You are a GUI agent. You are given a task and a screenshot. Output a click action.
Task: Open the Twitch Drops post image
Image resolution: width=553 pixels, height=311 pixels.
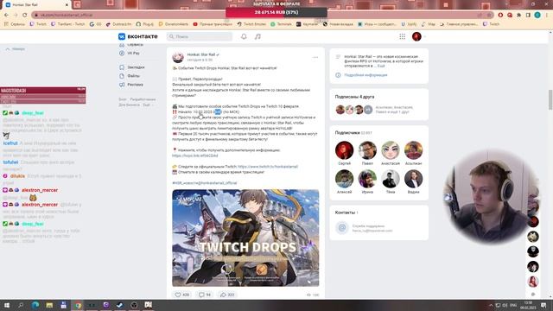[x=245, y=238]
